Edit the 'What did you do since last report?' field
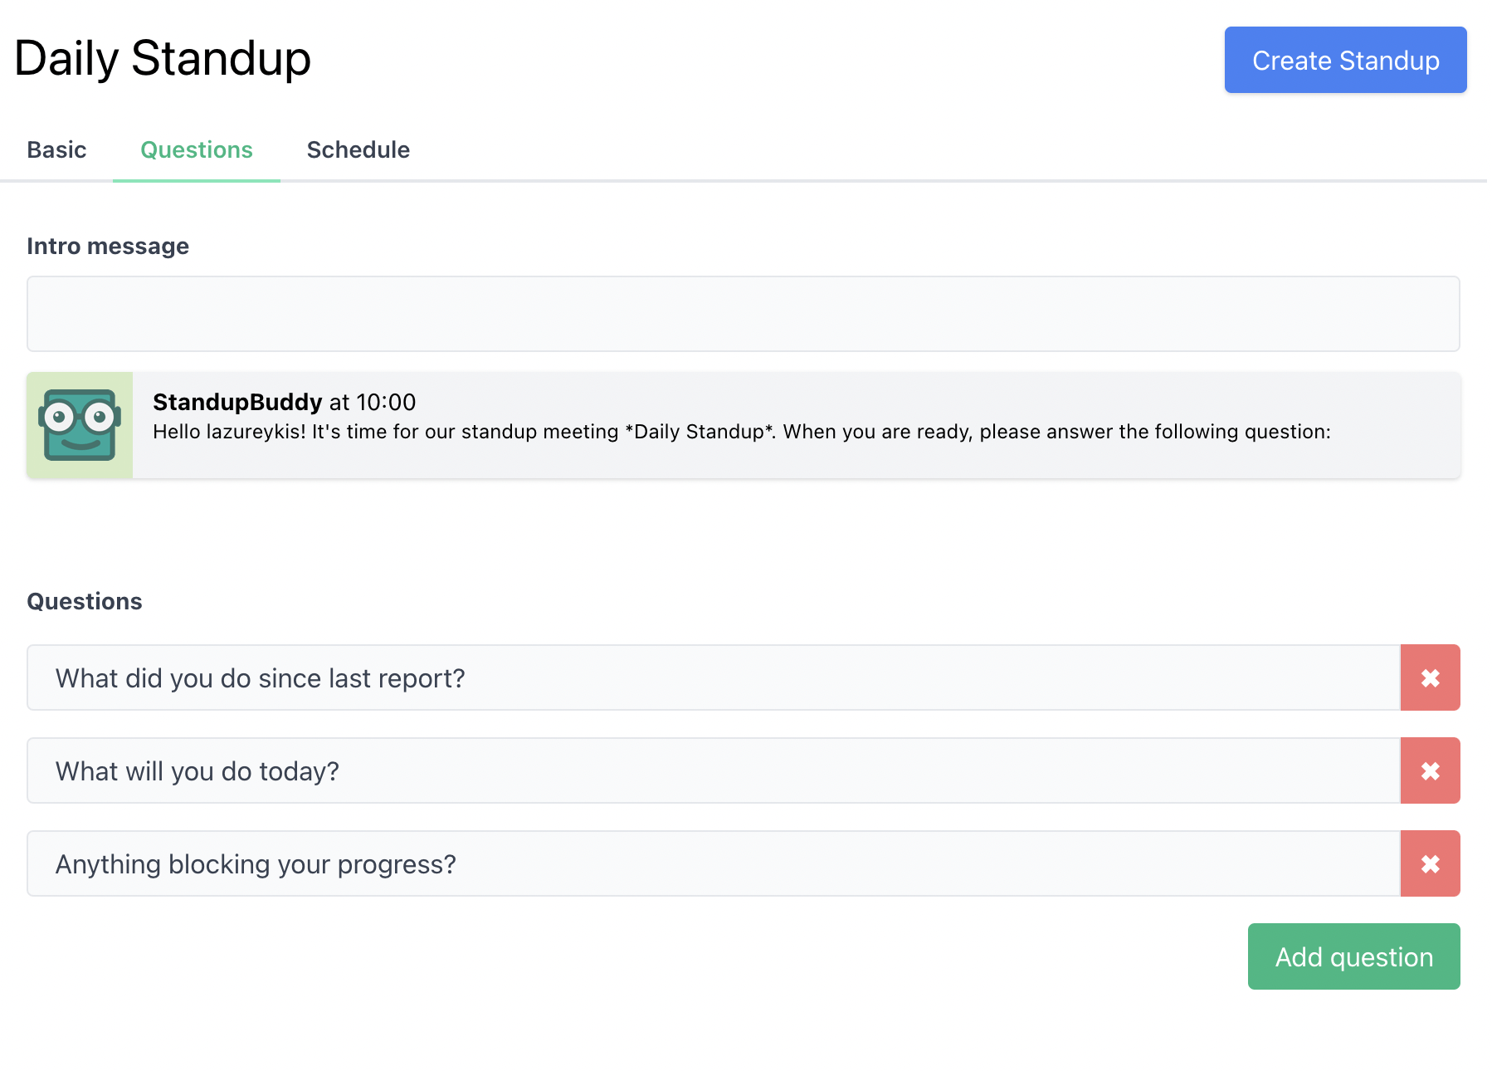Viewport: 1492px width, 1071px height. click(x=714, y=677)
